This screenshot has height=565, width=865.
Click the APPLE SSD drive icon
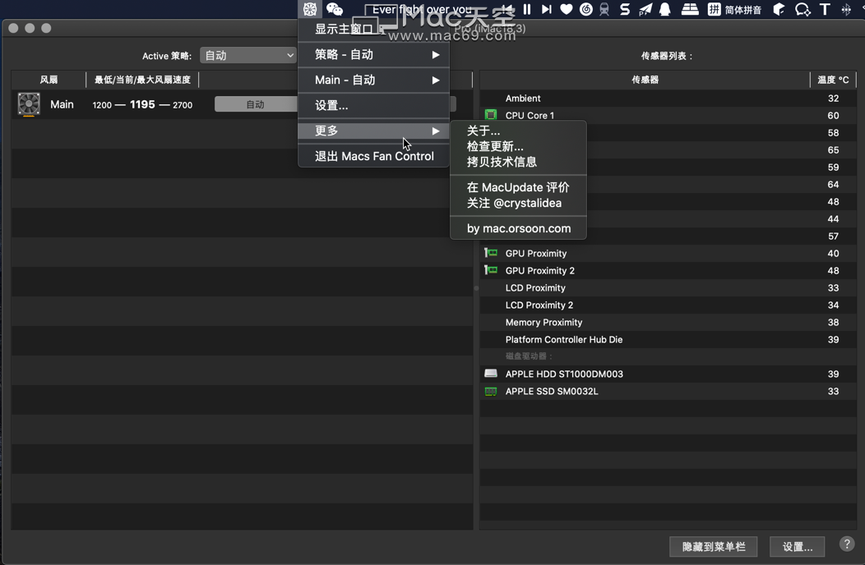490,391
